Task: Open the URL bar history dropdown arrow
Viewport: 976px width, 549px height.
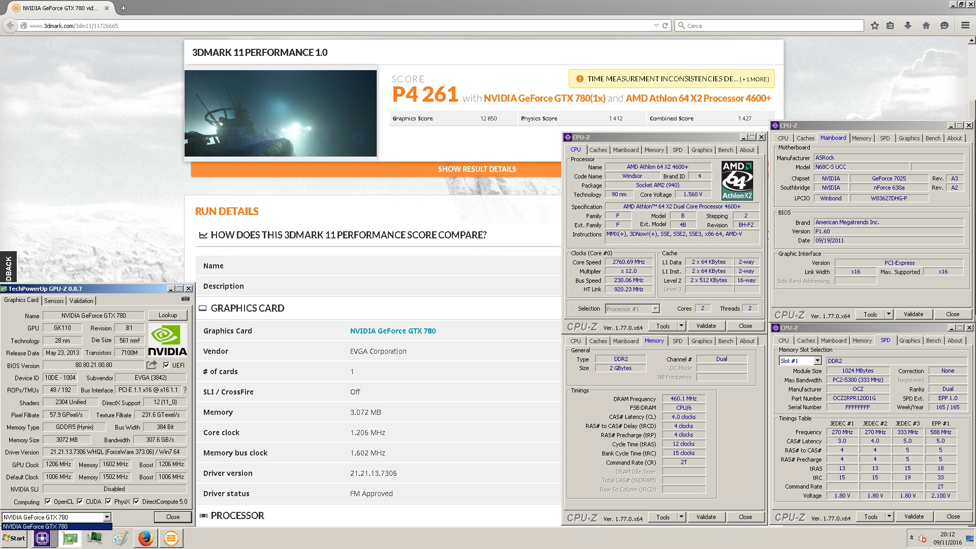Action: point(656,25)
